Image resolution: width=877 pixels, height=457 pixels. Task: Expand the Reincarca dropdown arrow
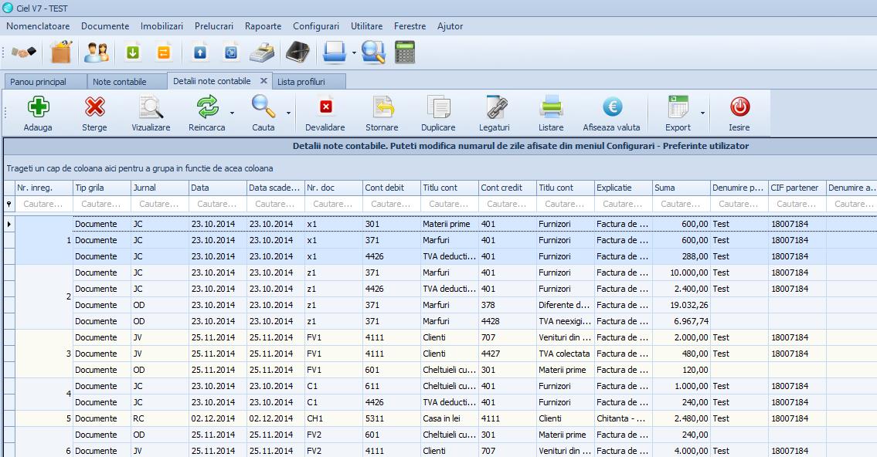232,113
